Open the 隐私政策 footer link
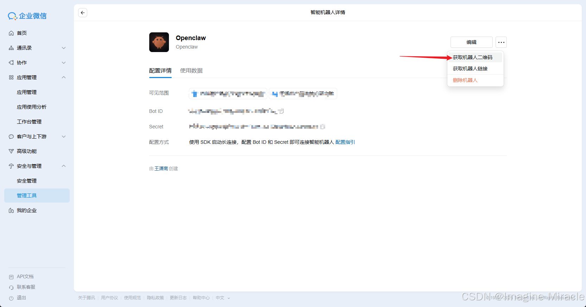This screenshot has height=307, width=586. (x=155, y=298)
